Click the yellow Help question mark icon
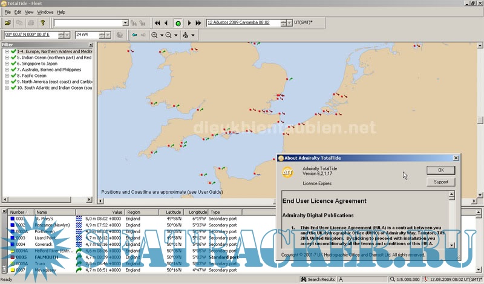 pyautogui.click(x=43, y=23)
